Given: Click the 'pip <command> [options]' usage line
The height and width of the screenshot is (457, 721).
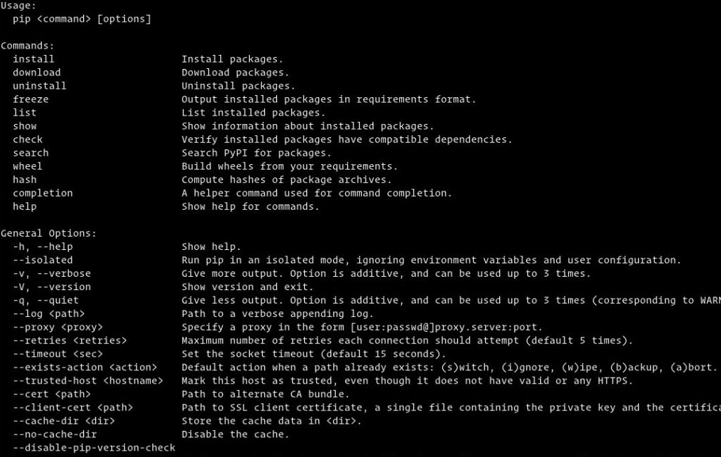Looking at the screenshot, I should click(x=82, y=19).
